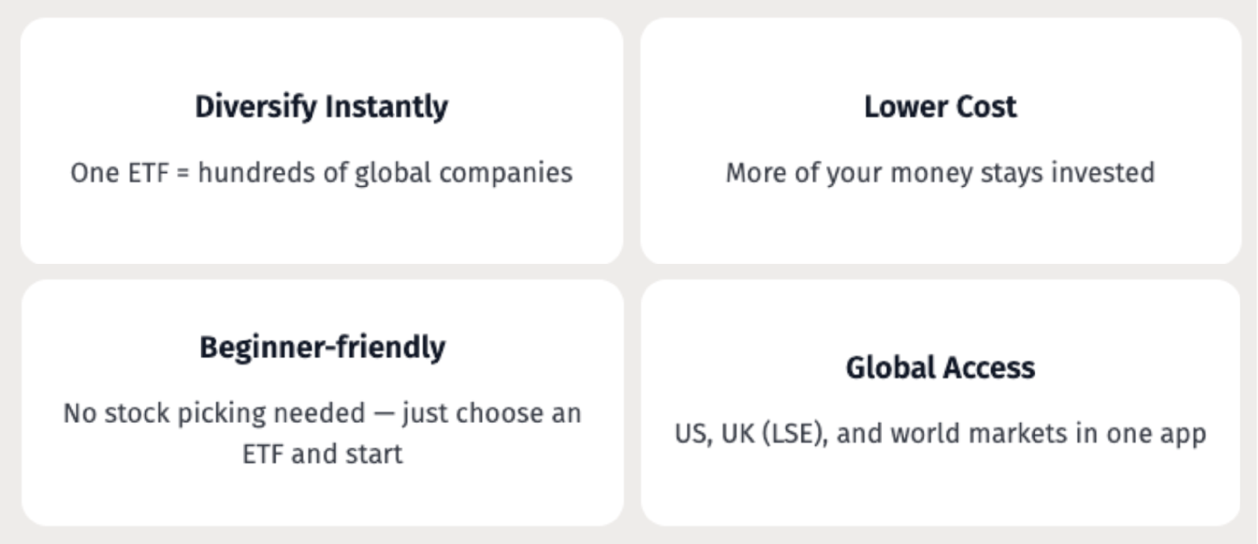Click the words "global companies"

(463, 173)
